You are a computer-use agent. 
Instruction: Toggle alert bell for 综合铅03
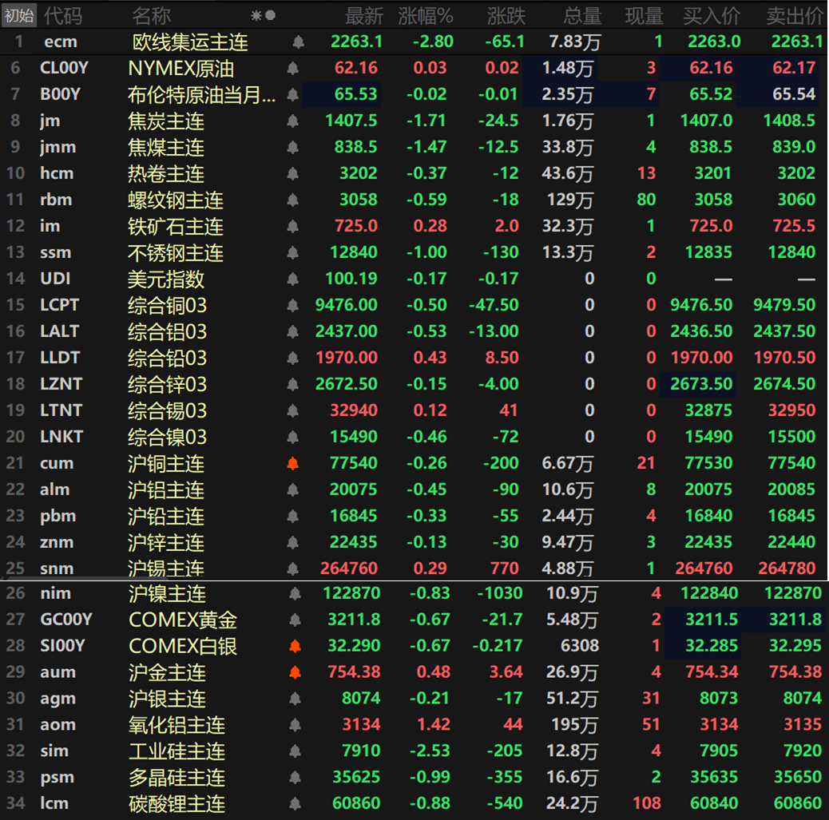pyautogui.click(x=292, y=358)
